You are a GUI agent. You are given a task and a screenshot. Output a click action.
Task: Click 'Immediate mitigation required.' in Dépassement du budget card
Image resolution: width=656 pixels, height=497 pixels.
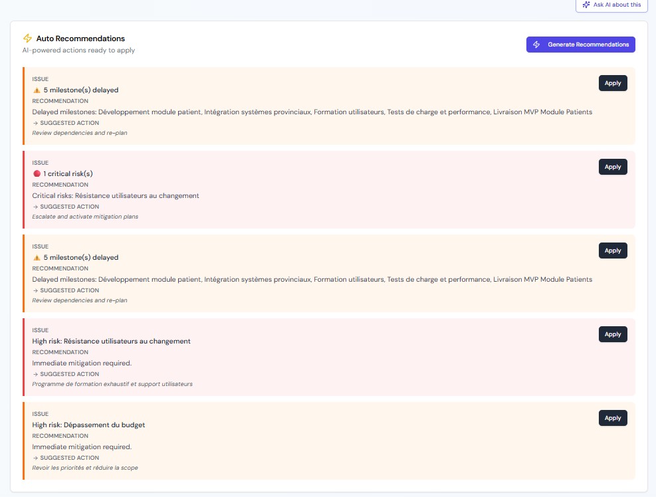(x=82, y=447)
